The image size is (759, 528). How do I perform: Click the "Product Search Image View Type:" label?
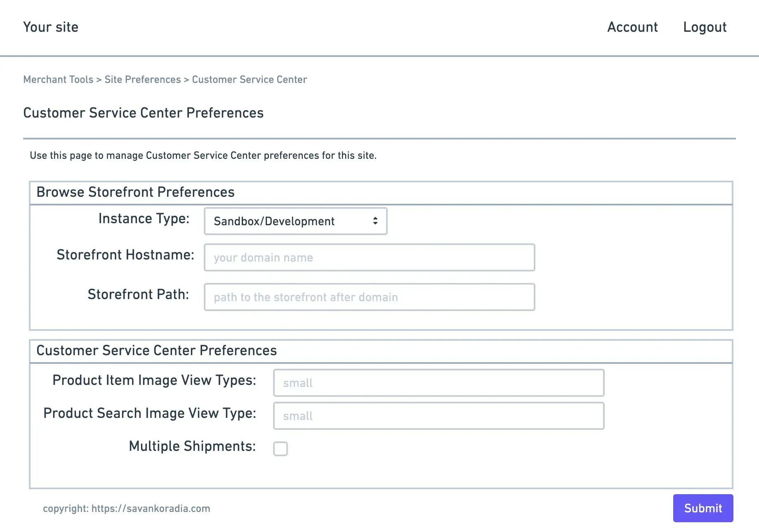(x=149, y=413)
